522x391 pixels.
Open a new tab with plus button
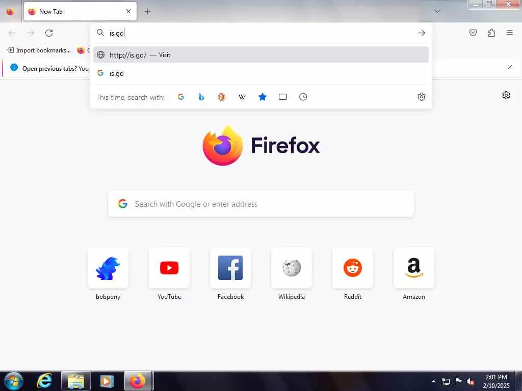[x=147, y=11]
